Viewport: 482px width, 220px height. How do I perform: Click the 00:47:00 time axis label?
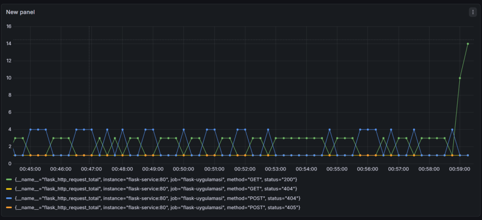click(x=91, y=169)
